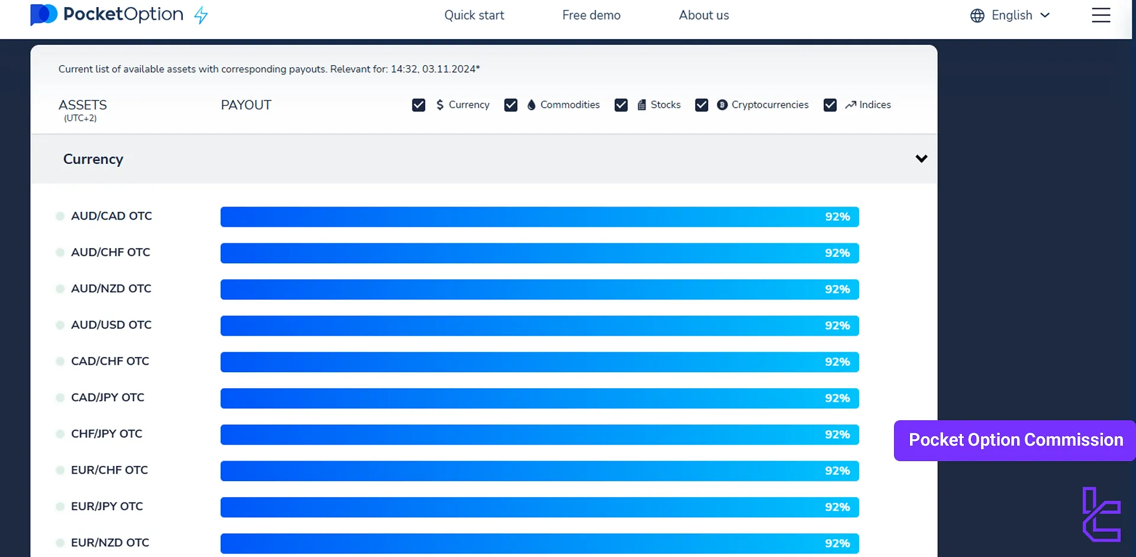1136x557 pixels.
Task: Click the EUR/NZD OTC asset name
Action: pos(110,543)
